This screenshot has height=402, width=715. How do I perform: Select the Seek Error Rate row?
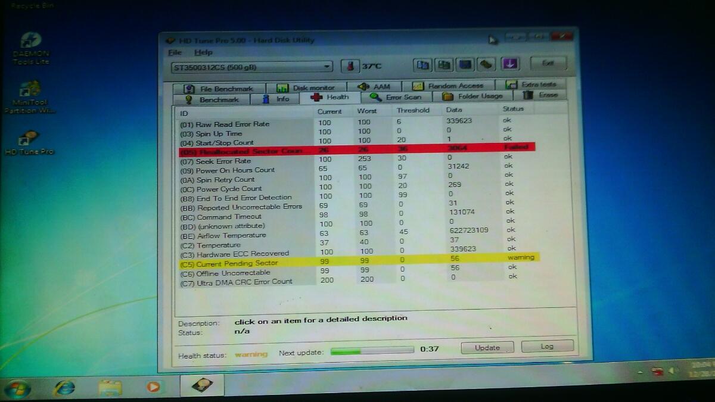(x=357, y=160)
